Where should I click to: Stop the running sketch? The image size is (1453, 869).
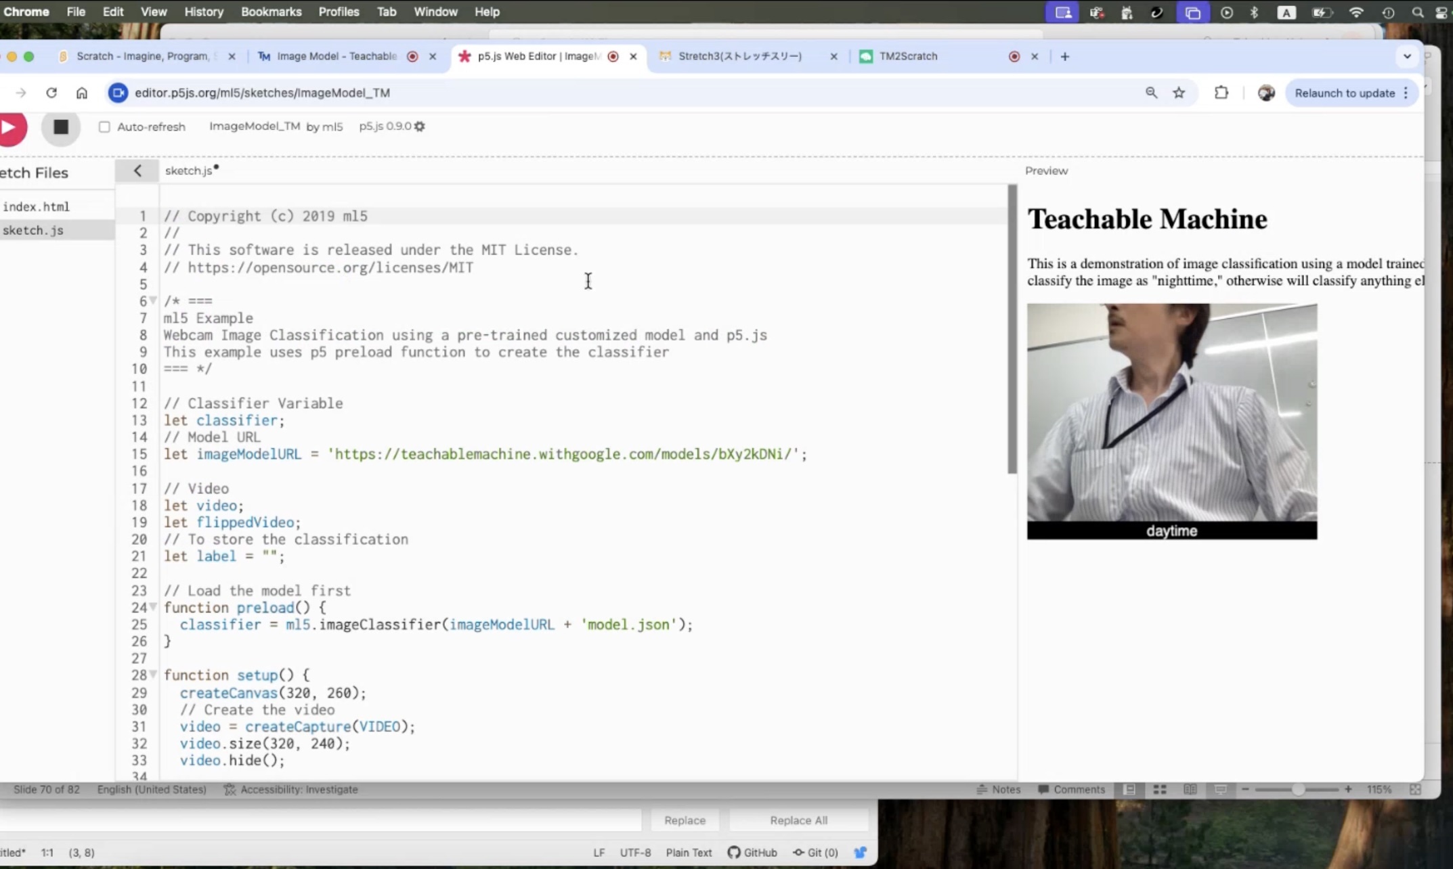click(x=61, y=127)
